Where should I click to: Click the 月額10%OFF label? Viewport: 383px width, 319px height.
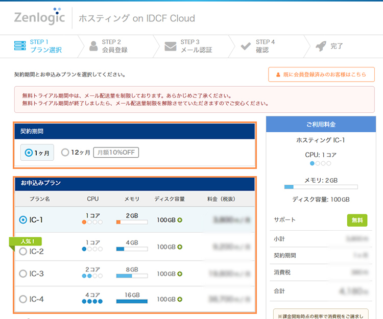(x=116, y=153)
